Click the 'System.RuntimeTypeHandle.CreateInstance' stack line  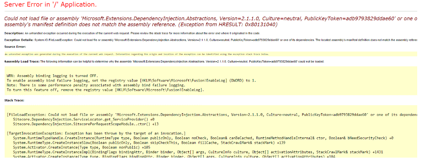[203, 138]
